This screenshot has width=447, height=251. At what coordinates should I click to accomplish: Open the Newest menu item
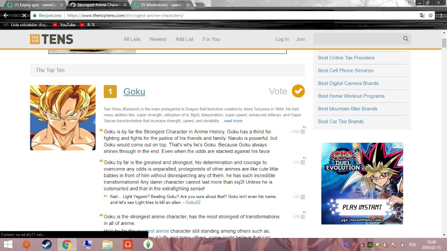(158, 39)
